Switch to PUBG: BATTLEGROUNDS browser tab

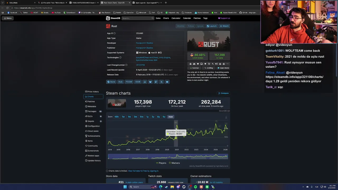click(x=84, y=3)
